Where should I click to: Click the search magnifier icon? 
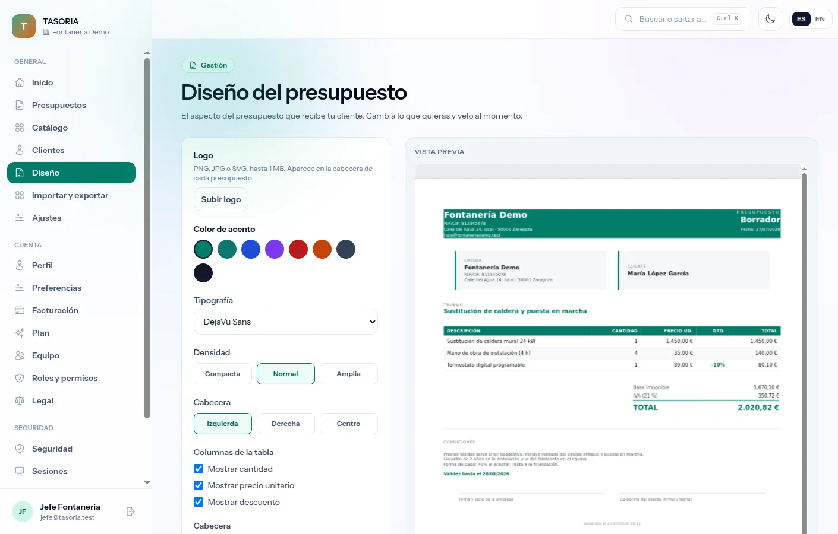click(x=629, y=19)
